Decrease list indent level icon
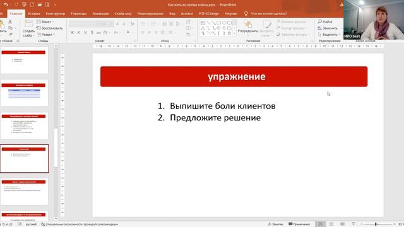This screenshot has height=227, width=404. (164, 24)
